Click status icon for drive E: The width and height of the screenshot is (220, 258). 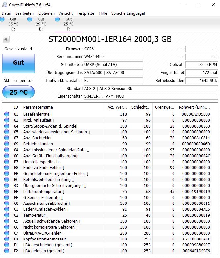[x=30, y=19]
